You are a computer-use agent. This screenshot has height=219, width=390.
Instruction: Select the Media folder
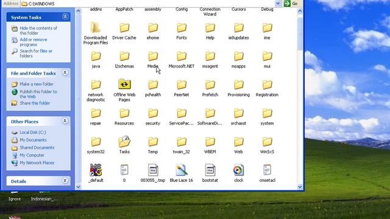(x=153, y=60)
